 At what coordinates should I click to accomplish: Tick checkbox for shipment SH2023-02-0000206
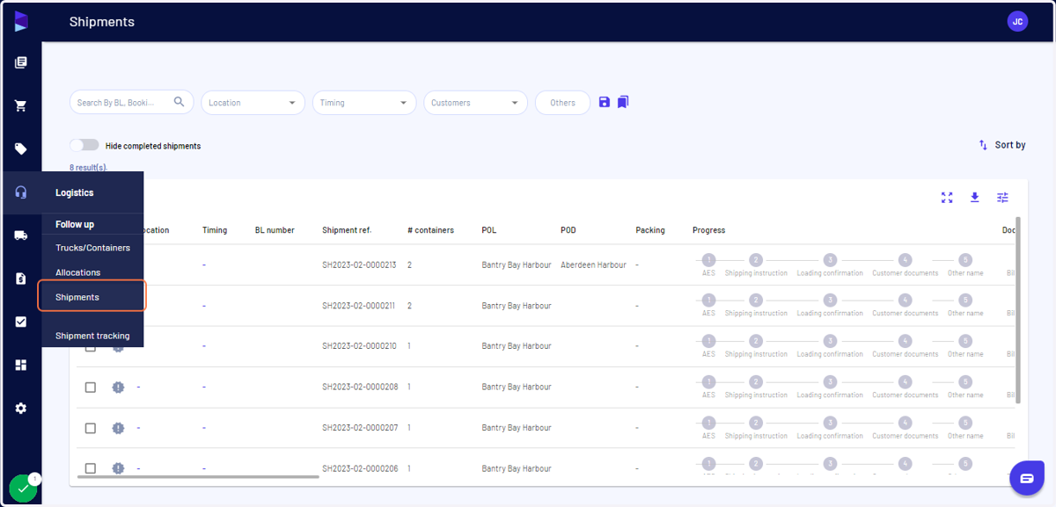90,468
